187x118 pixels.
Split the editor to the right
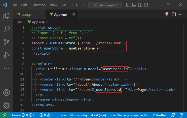(174, 14)
